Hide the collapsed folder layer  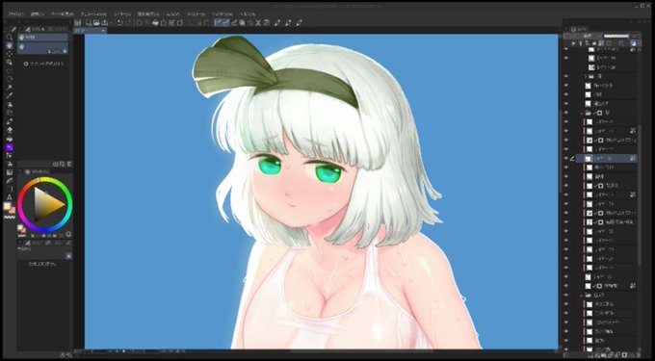(x=566, y=76)
